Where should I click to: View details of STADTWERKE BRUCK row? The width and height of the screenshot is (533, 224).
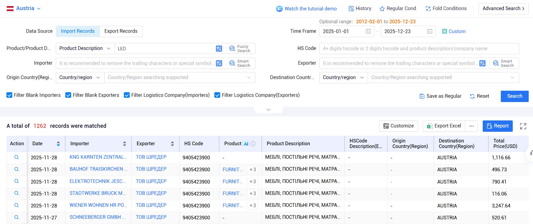[17, 193]
